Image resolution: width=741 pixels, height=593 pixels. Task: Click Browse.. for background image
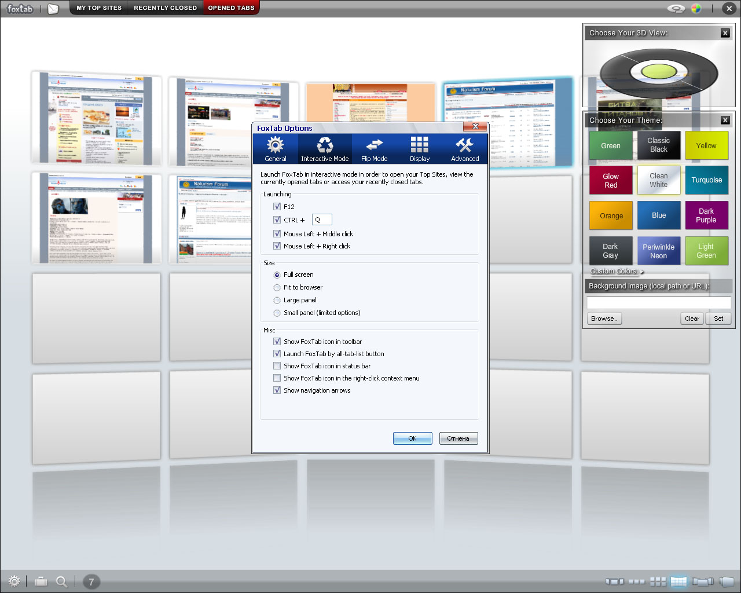point(604,319)
